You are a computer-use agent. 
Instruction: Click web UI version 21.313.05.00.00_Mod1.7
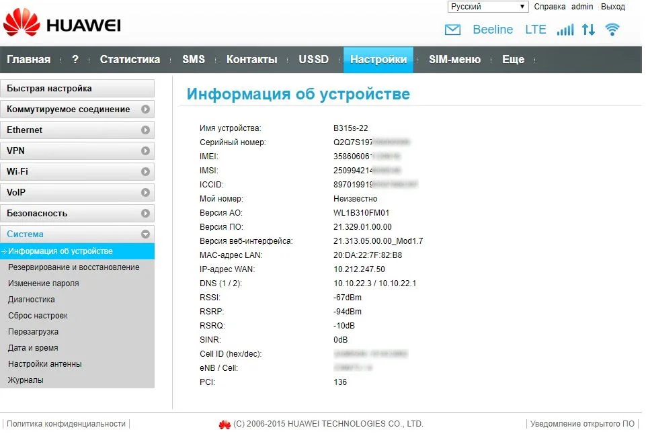(x=378, y=240)
